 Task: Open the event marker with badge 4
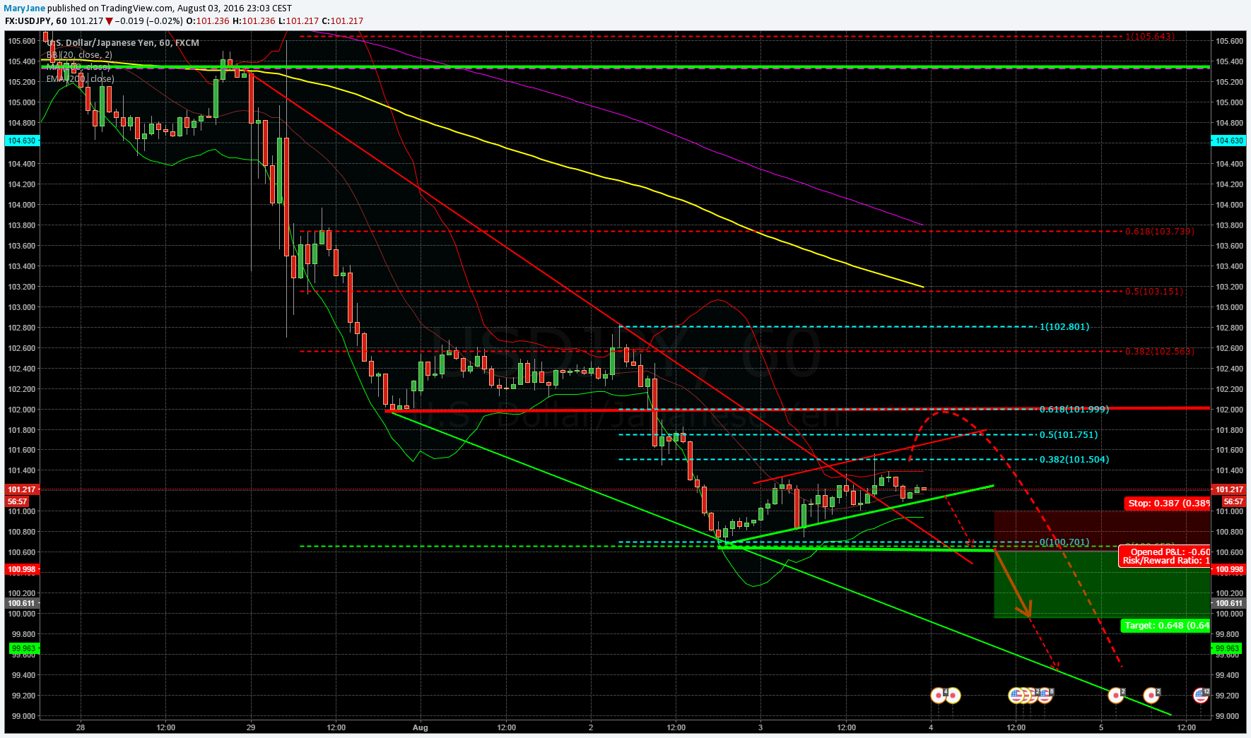(x=939, y=696)
